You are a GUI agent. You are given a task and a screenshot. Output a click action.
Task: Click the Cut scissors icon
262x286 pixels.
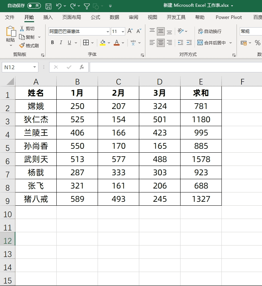(22, 28)
